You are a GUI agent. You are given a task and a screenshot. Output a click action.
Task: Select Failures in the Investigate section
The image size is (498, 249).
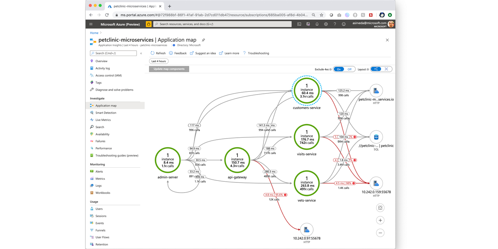click(100, 141)
